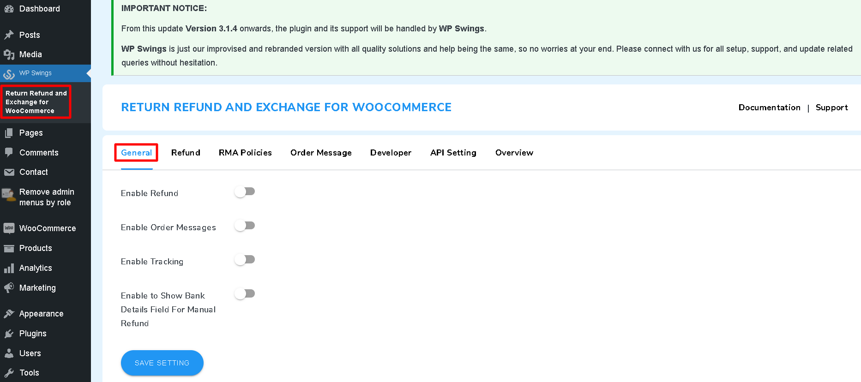The height and width of the screenshot is (382, 861).
Task: Open the Order Message tab
Action: click(321, 153)
